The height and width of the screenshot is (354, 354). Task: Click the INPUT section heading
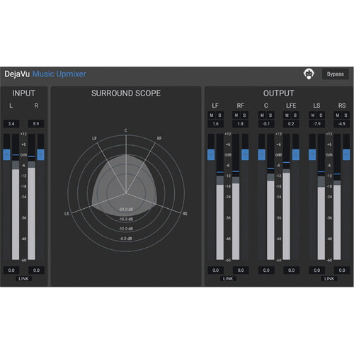point(23,93)
